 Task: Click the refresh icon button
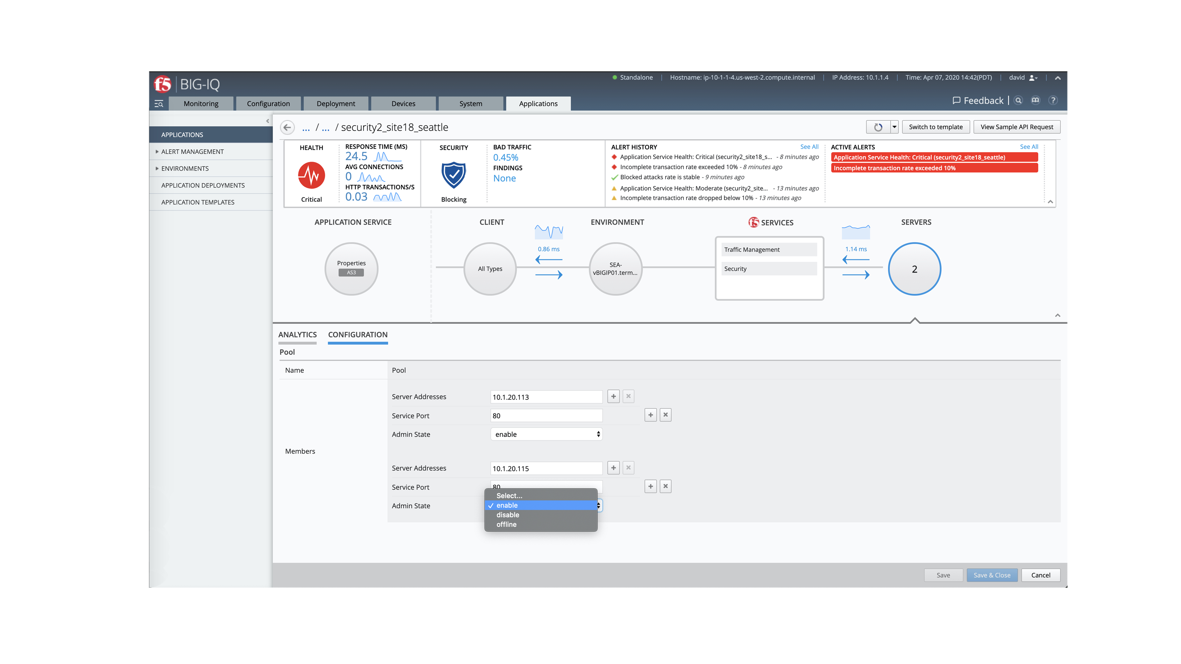coord(878,127)
